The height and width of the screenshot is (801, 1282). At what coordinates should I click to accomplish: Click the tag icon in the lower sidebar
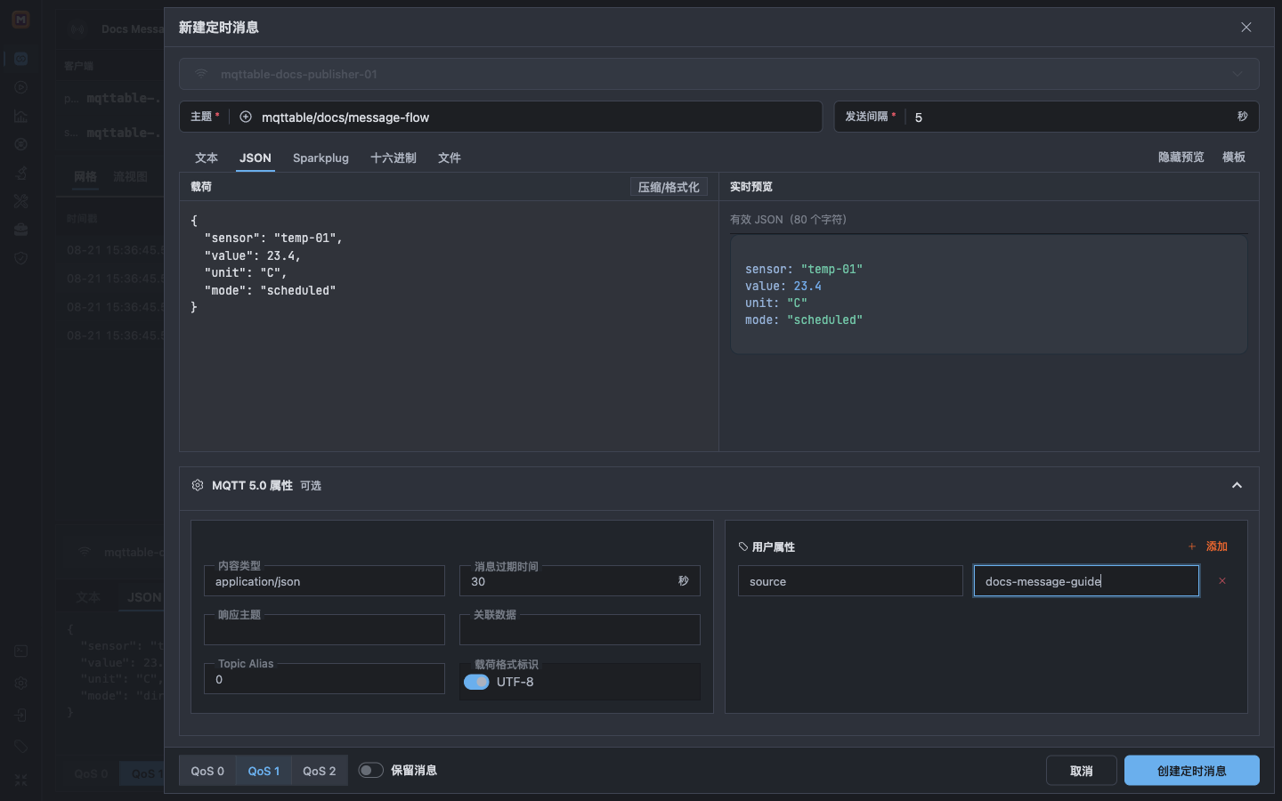click(20, 747)
